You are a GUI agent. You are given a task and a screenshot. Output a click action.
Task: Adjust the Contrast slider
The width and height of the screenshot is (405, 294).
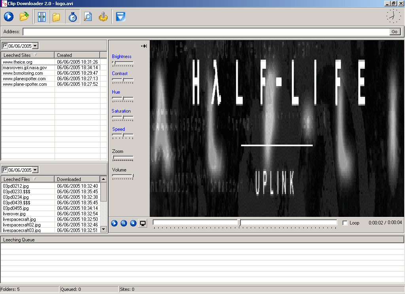coord(123,81)
